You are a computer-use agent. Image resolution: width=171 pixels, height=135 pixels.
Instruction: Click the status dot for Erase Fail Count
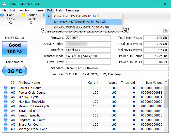coord(6,124)
